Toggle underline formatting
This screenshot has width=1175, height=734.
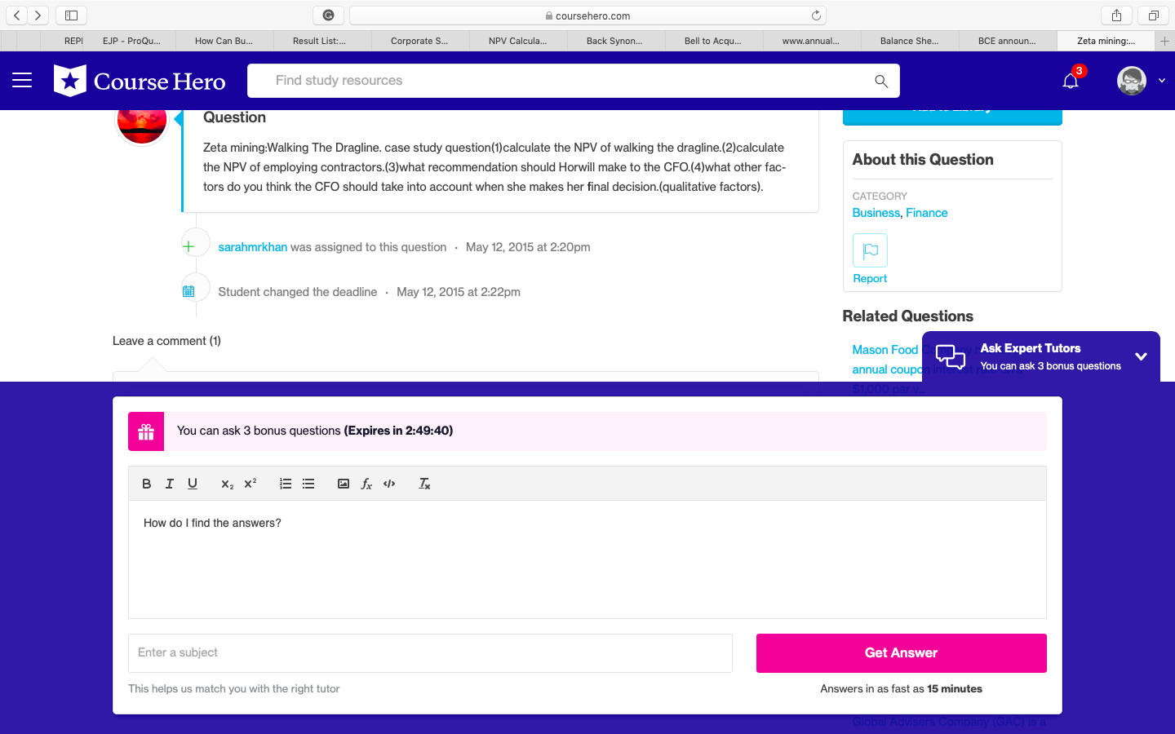(x=193, y=483)
